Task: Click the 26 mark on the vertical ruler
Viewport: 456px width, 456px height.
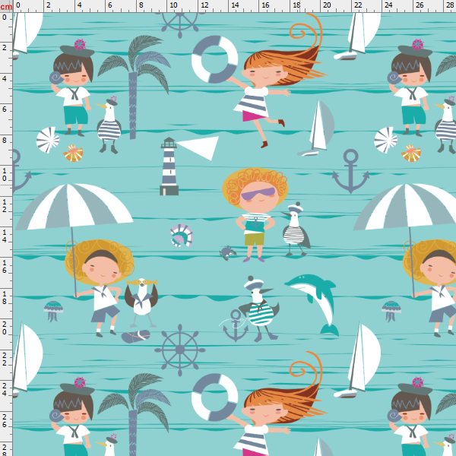Action: 5,421
